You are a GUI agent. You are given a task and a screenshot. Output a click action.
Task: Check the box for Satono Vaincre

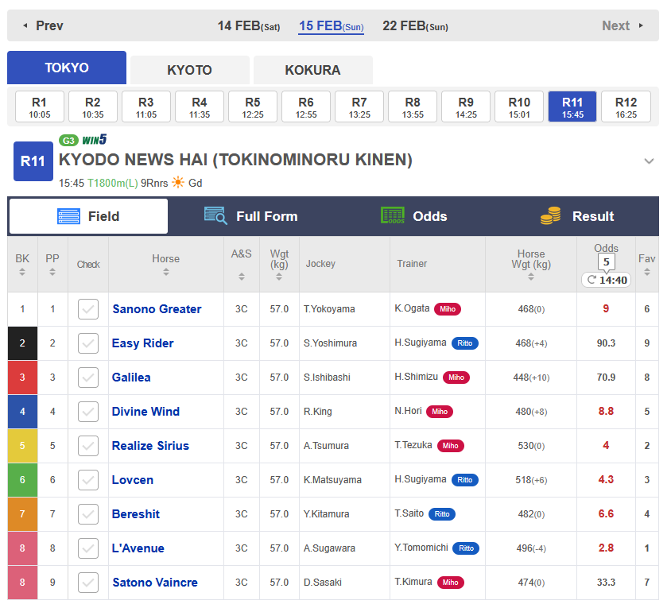pyautogui.click(x=88, y=583)
